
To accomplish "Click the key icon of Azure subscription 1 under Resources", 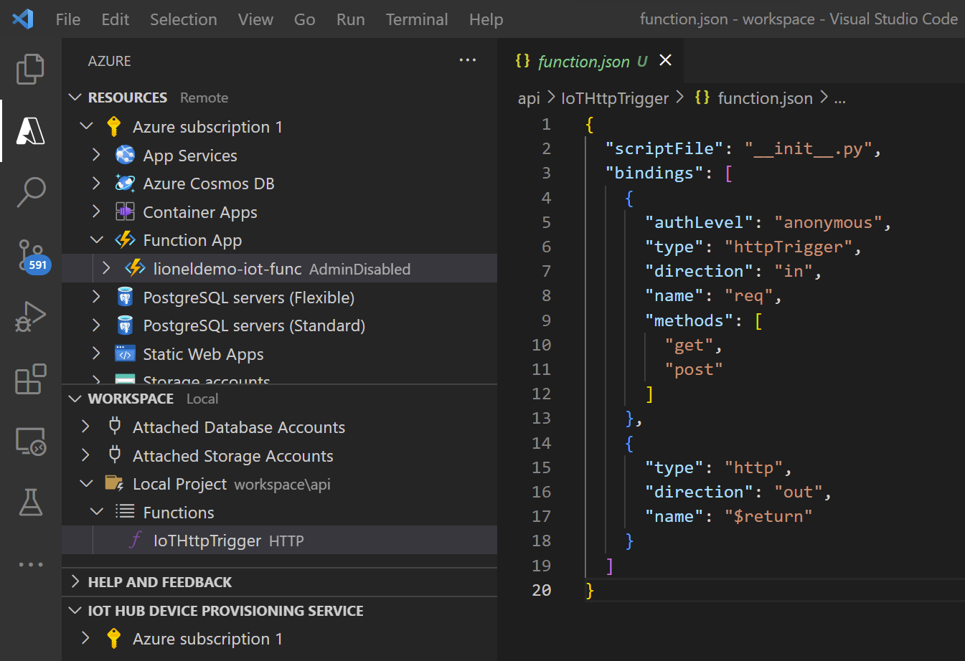I will coord(113,127).
